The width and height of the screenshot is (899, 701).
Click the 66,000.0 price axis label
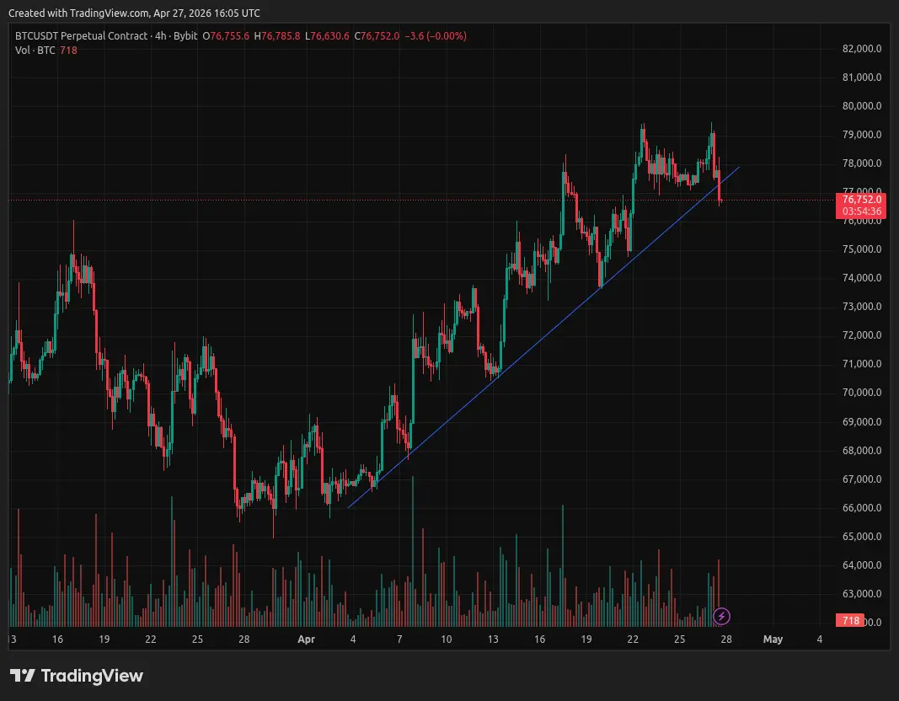[x=862, y=508]
